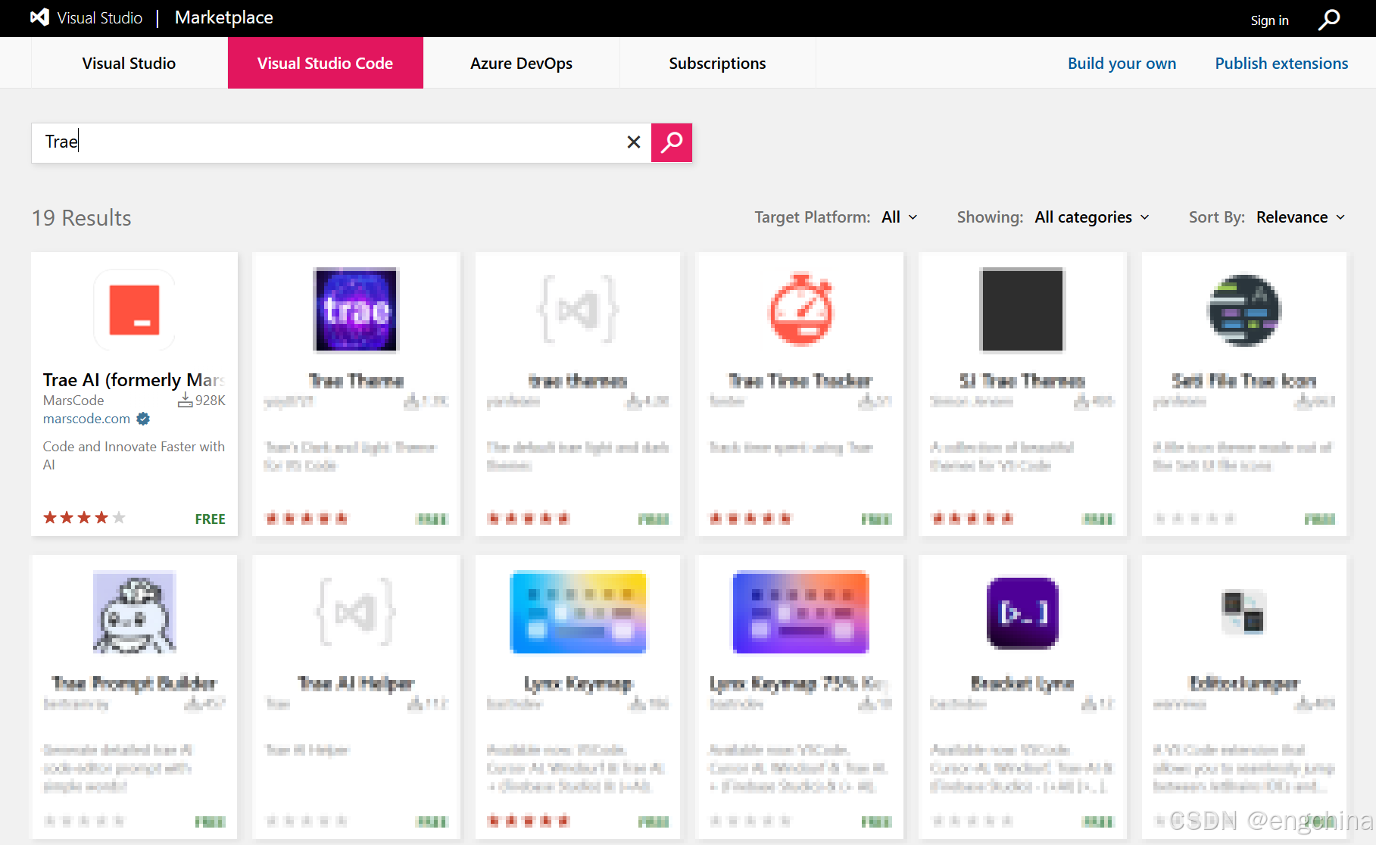Viewport: 1376px width, 845px height.
Task: Click the Trae AI Helper title
Action: click(356, 683)
